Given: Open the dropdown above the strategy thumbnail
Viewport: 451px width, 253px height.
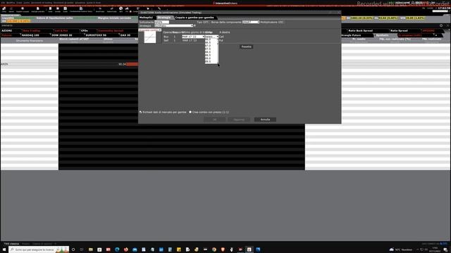Looking at the screenshot, I should click(150, 30).
